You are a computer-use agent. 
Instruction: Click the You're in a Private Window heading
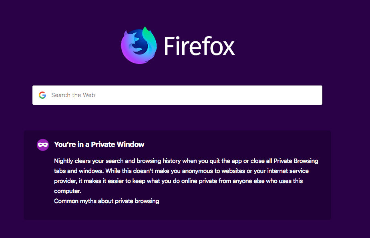pos(99,144)
